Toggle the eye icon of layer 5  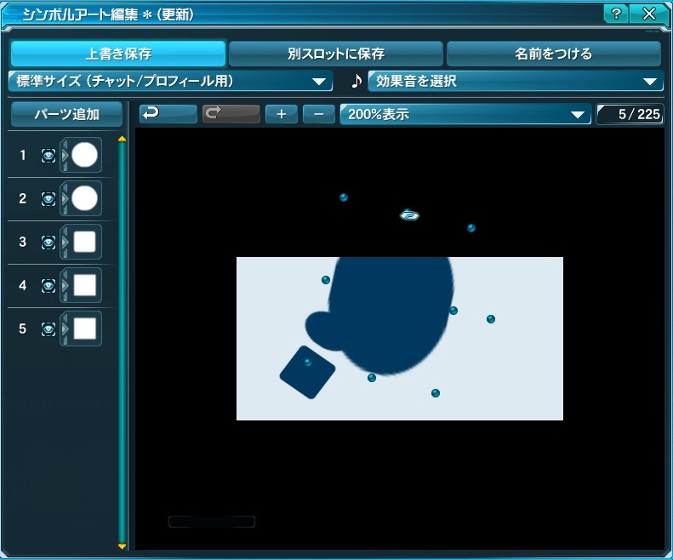click(48, 329)
